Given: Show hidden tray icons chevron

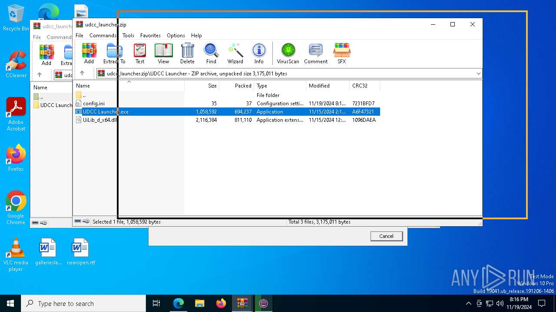Looking at the screenshot, I should point(468,303).
